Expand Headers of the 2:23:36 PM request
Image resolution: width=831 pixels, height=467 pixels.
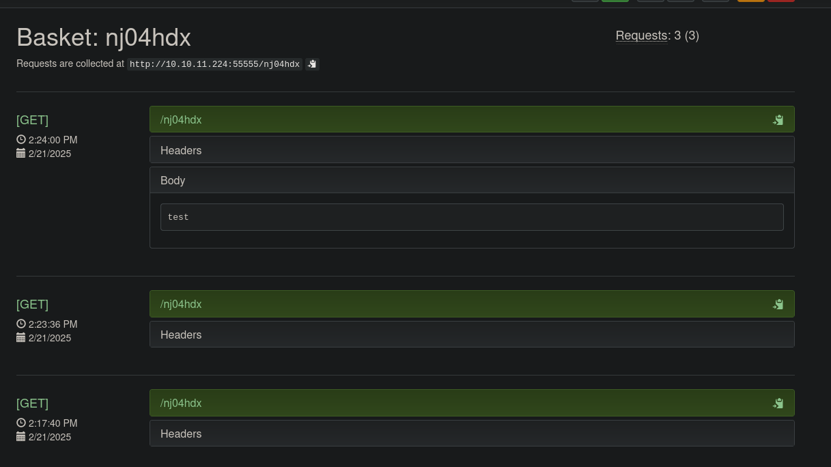[x=181, y=335]
